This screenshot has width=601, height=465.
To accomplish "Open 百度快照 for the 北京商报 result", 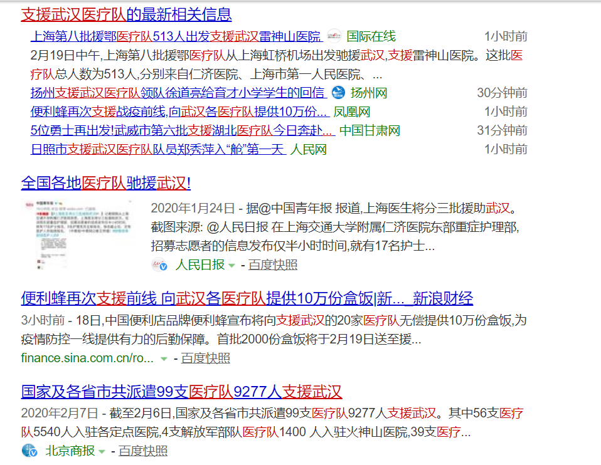I will [x=143, y=451].
